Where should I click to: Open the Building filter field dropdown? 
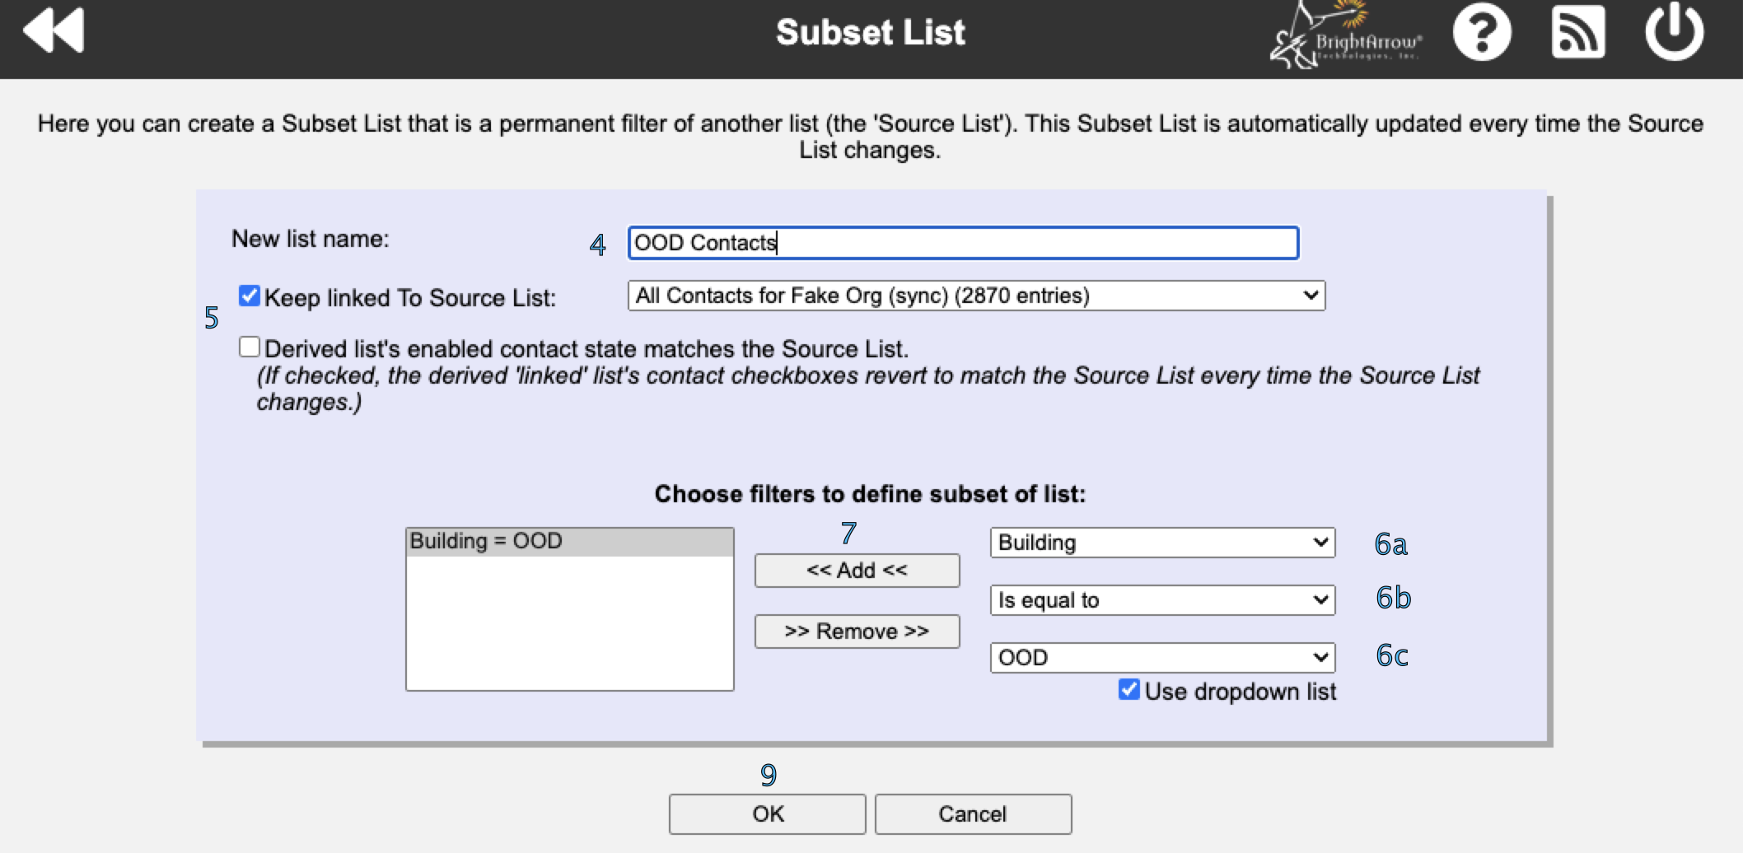point(1161,543)
